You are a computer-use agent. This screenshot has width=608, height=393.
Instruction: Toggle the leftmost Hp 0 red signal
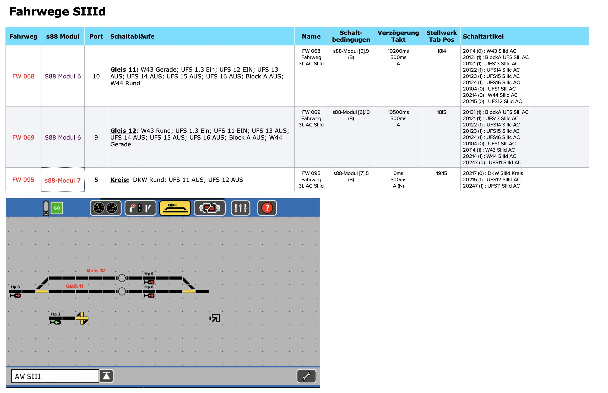(15, 295)
